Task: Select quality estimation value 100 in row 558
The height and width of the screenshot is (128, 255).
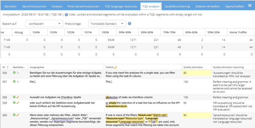Action: (186, 97)
